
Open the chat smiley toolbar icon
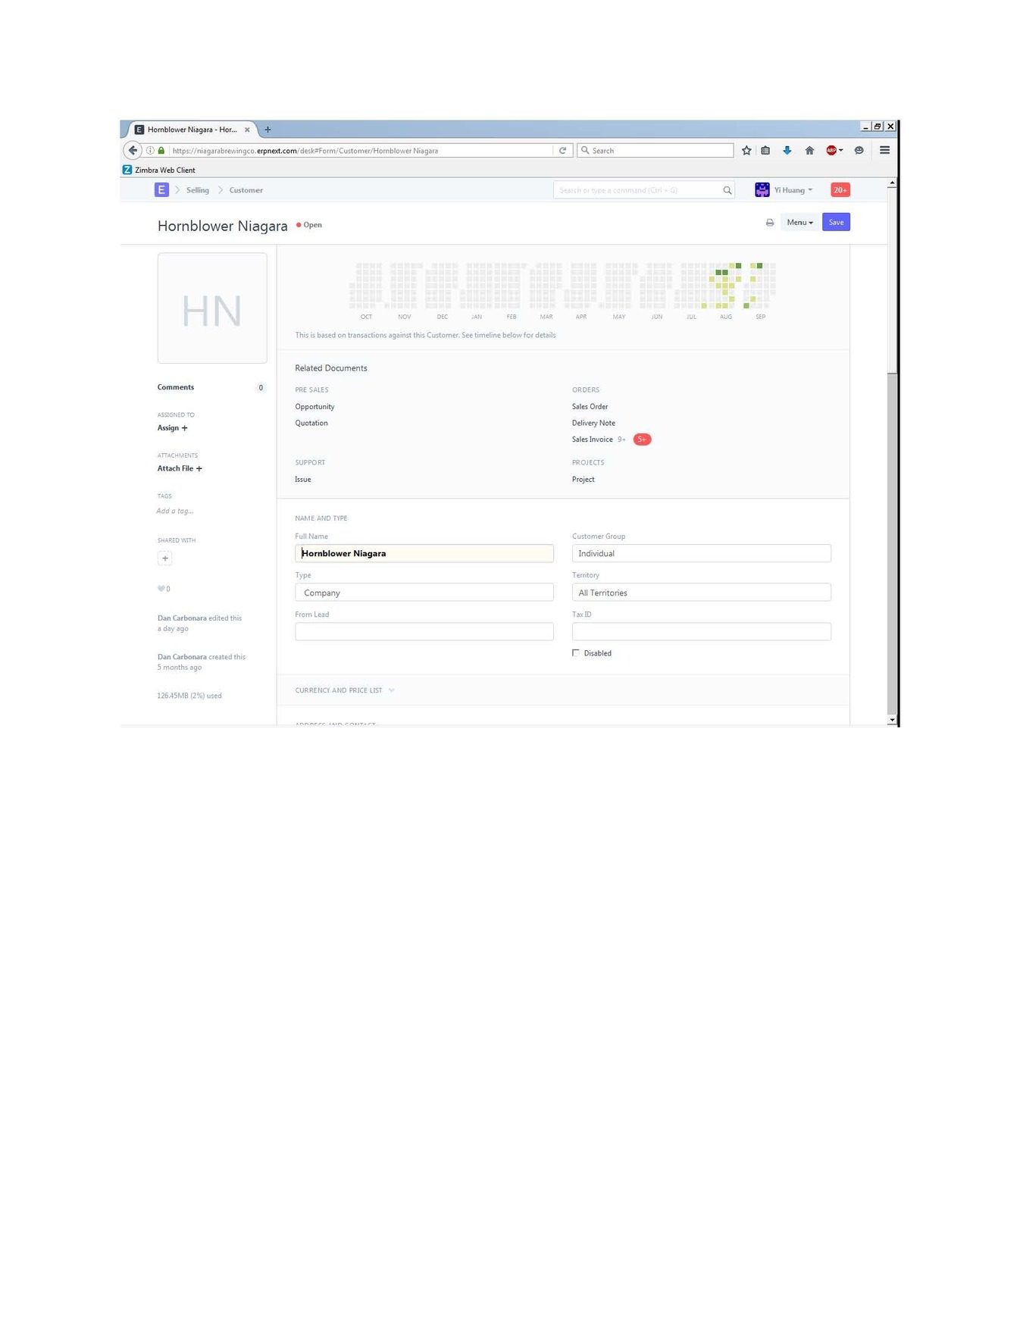point(859,150)
